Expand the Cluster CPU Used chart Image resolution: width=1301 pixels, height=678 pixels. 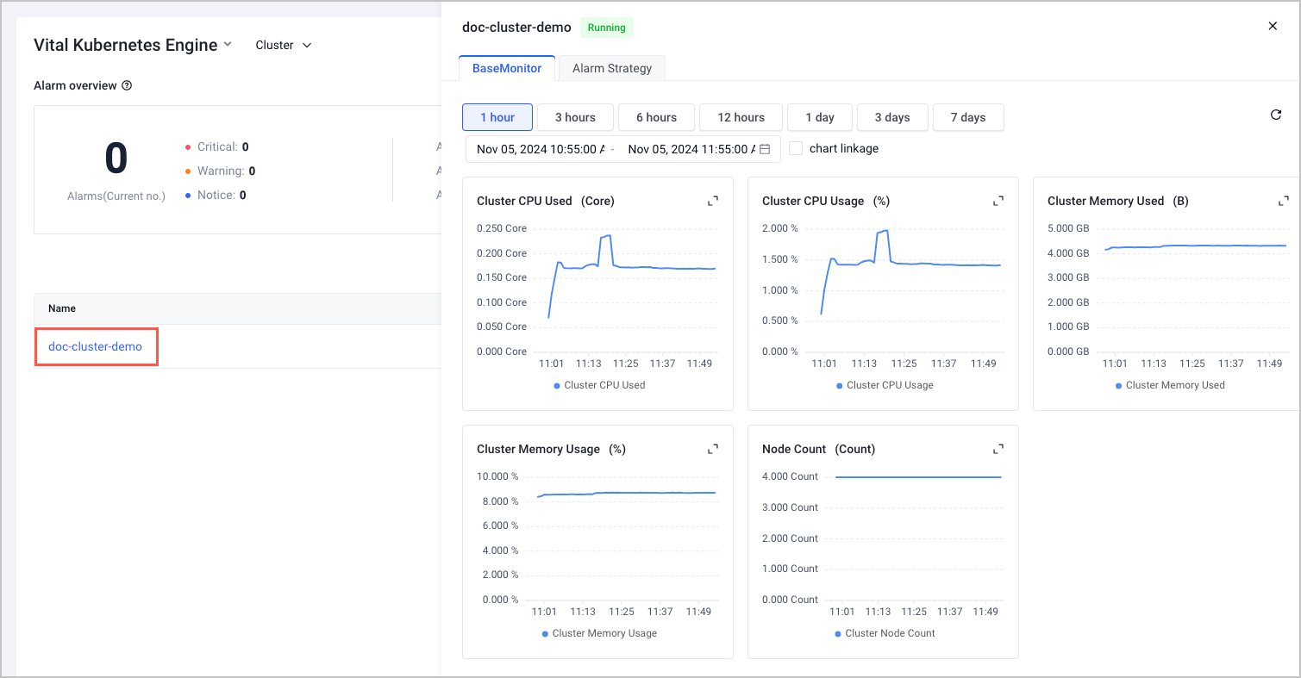713,201
